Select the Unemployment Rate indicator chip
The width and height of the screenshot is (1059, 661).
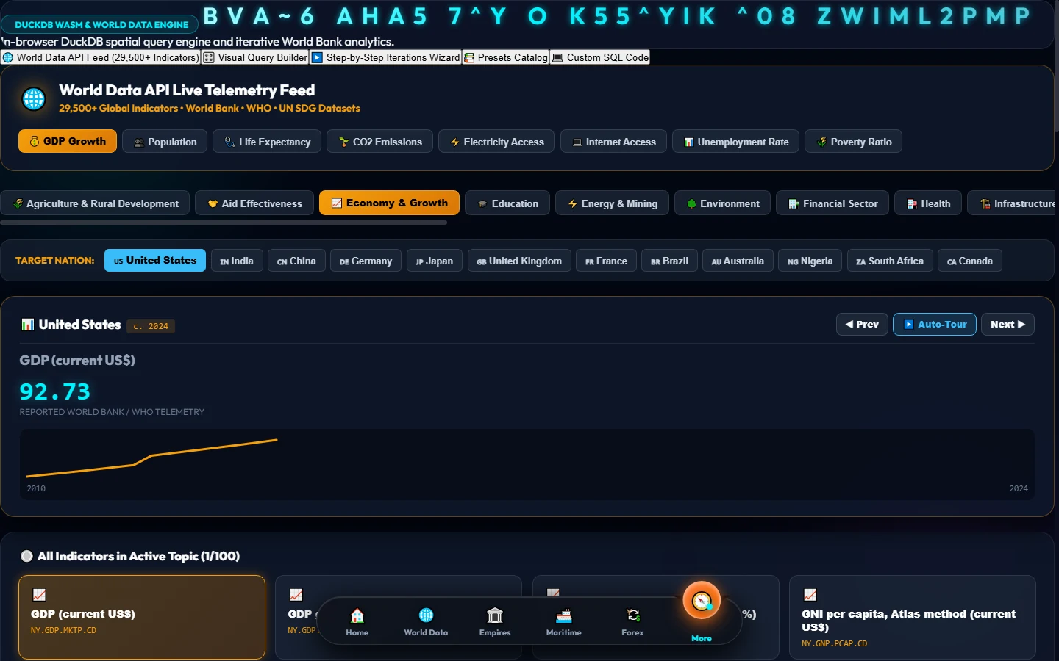735,142
